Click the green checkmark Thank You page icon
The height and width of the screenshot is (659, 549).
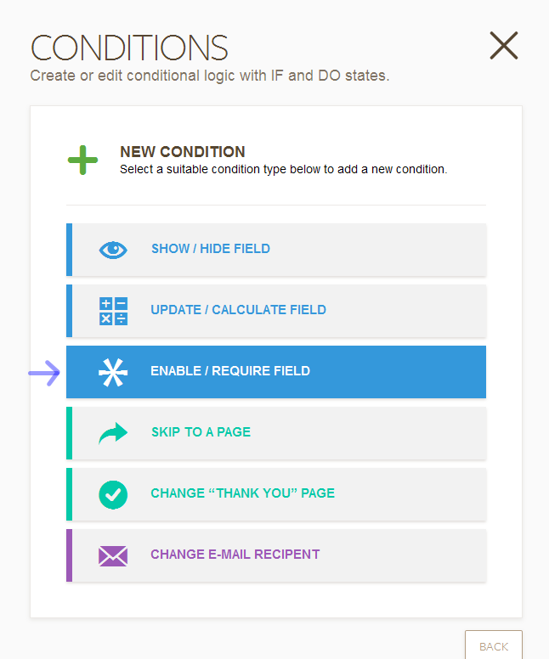pyautogui.click(x=113, y=494)
